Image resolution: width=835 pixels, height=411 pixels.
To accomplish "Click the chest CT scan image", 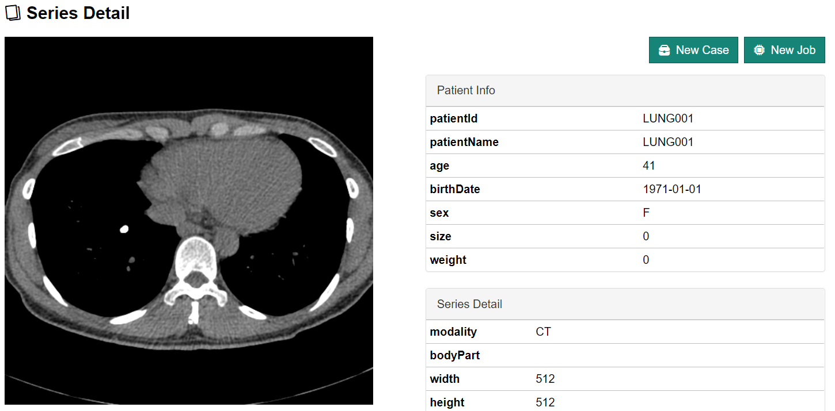I will 189,221.
